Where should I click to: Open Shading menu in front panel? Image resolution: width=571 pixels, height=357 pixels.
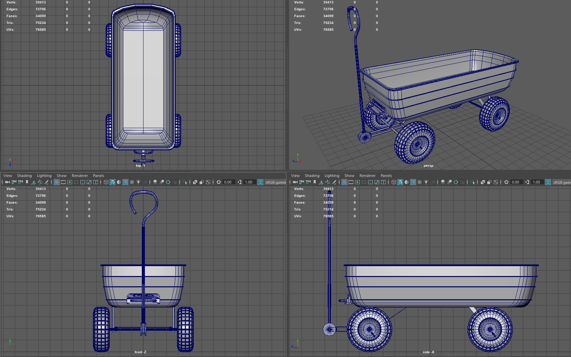(24, 176)
